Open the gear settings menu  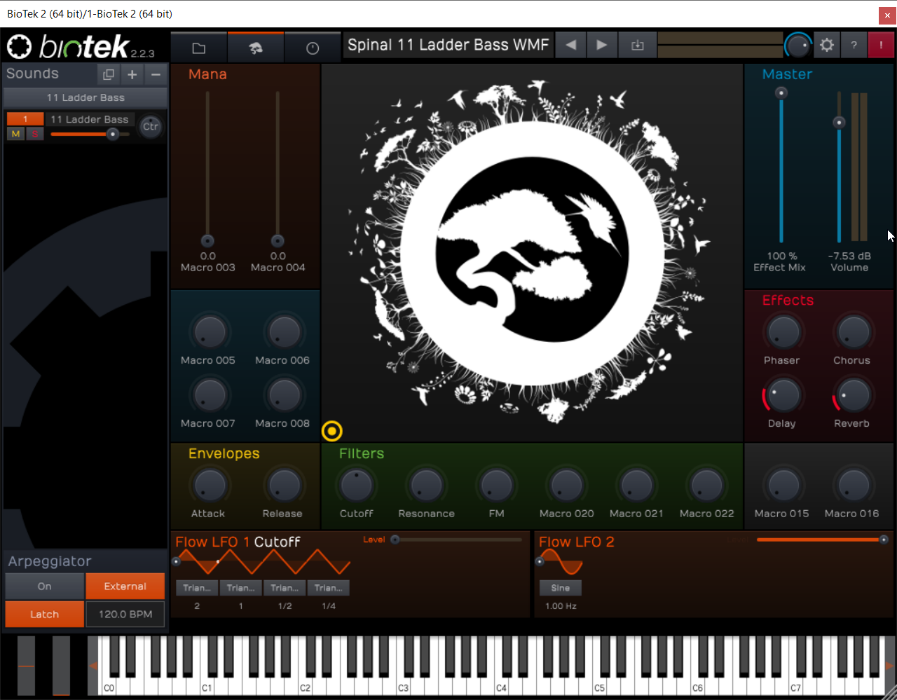[x=827, y=45]
